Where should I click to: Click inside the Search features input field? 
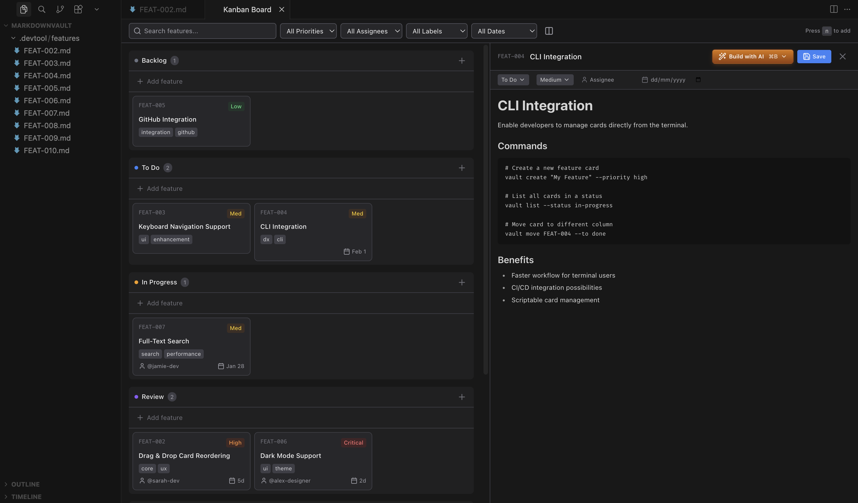click(x=202, y=31)
